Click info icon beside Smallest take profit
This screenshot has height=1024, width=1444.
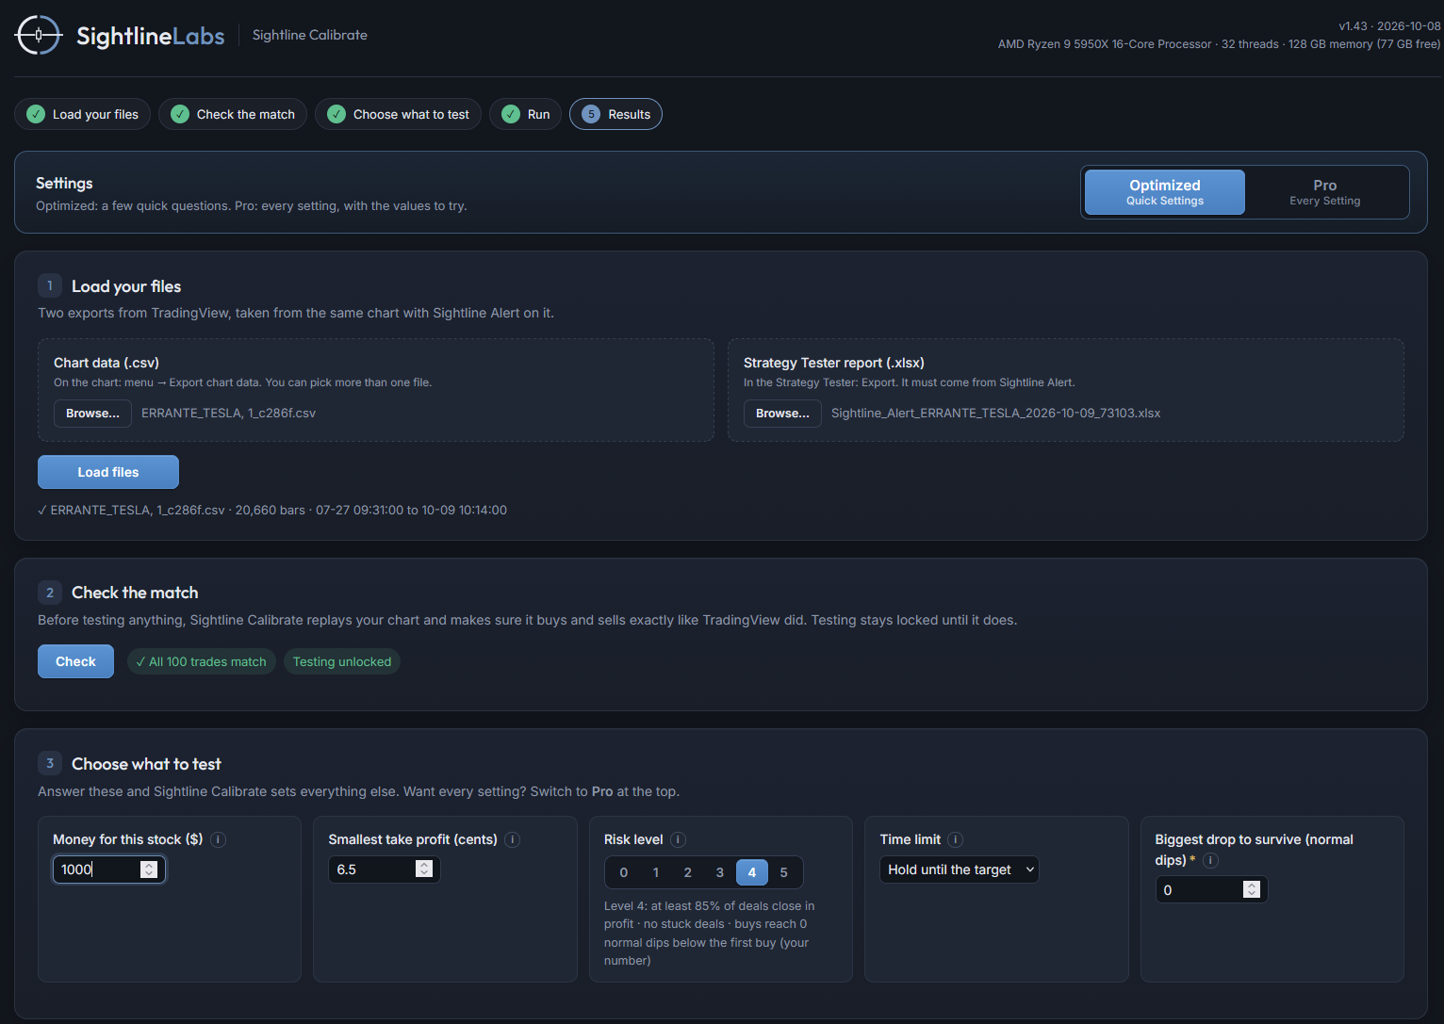coord(513,839)
